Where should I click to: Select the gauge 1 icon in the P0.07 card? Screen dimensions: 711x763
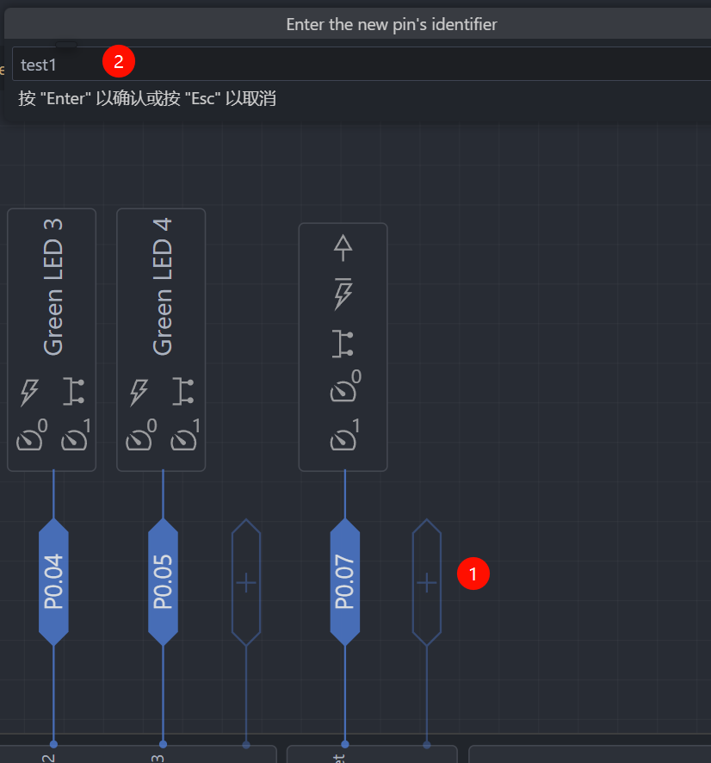point(343,437)
